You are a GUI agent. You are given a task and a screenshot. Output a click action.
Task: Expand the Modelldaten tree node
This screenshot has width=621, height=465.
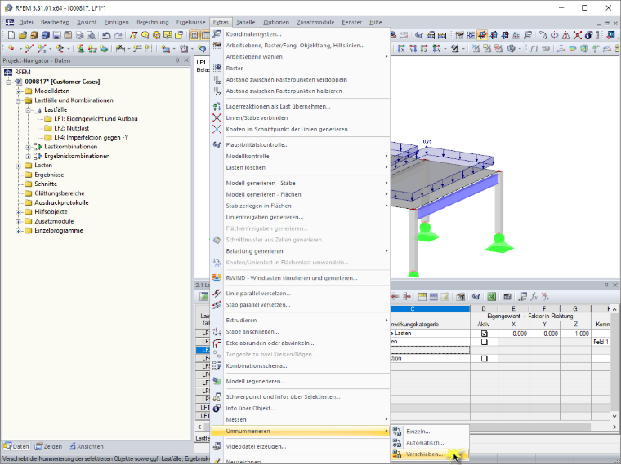18,91
